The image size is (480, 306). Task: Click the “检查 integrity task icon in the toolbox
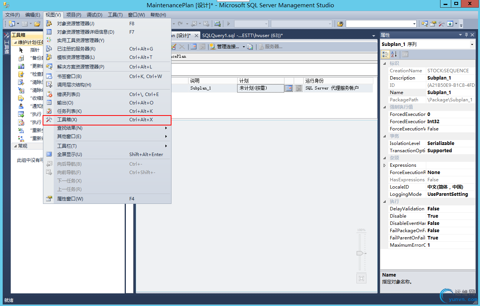click(21, 74)
